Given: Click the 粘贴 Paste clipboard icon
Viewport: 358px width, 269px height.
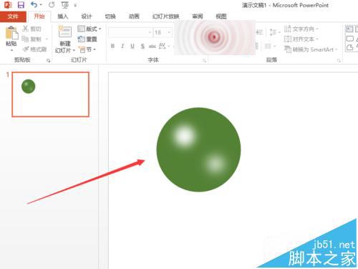Looking at the screenshot, I should click(x=11, y=33).
